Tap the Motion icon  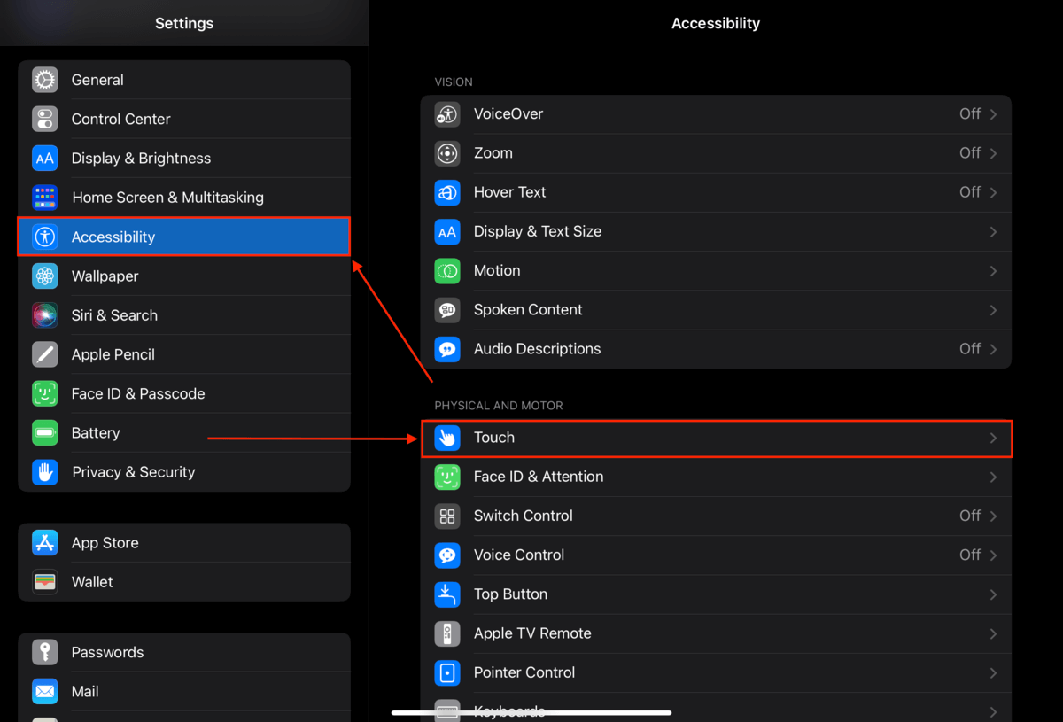(447, 271)
